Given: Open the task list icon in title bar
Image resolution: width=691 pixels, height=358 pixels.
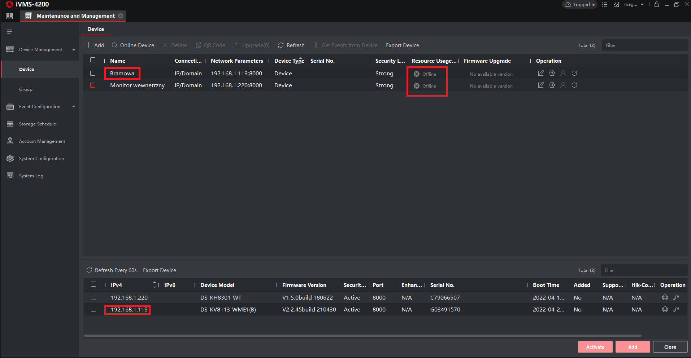Looking at the screenshot, I should [605, 4].
